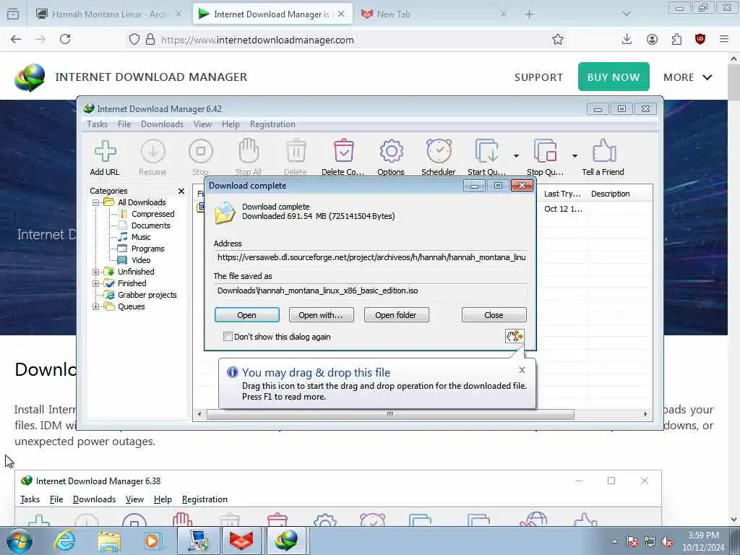740x555 pixels.
Task: Open the Registration menu in IDM 6.42
Action: pos(272,124)
